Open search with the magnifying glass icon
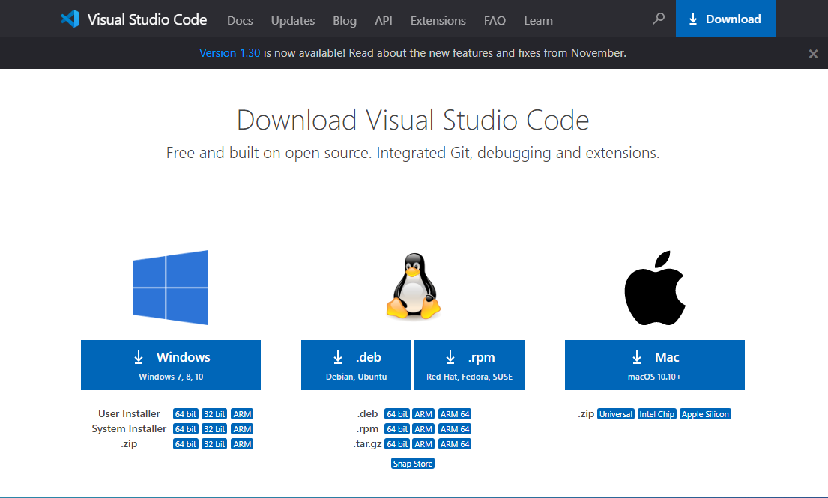 point(659,19)
